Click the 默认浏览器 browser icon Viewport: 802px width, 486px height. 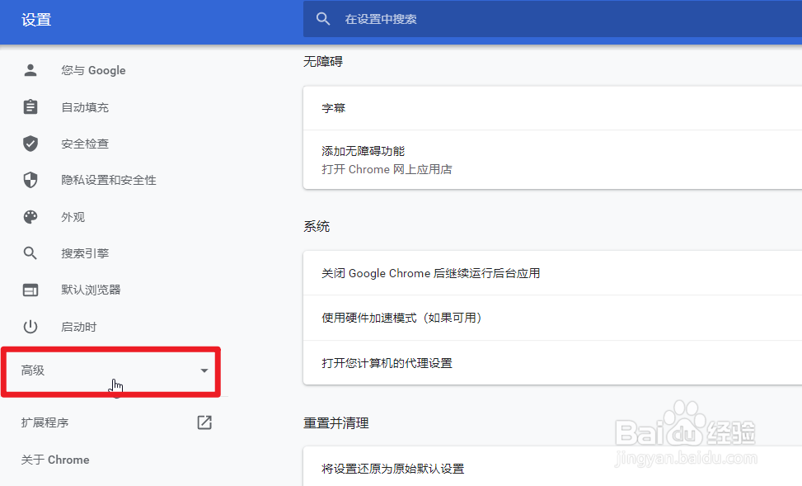point(30,290)
